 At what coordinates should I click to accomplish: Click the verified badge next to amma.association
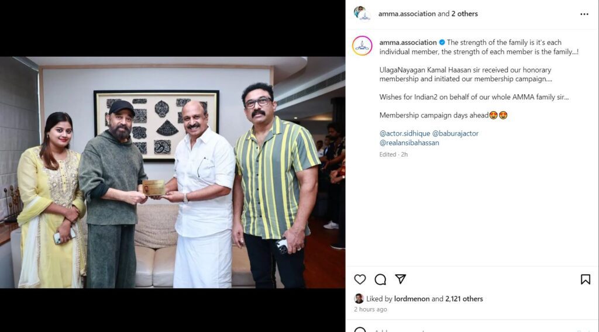pos(442,42)
